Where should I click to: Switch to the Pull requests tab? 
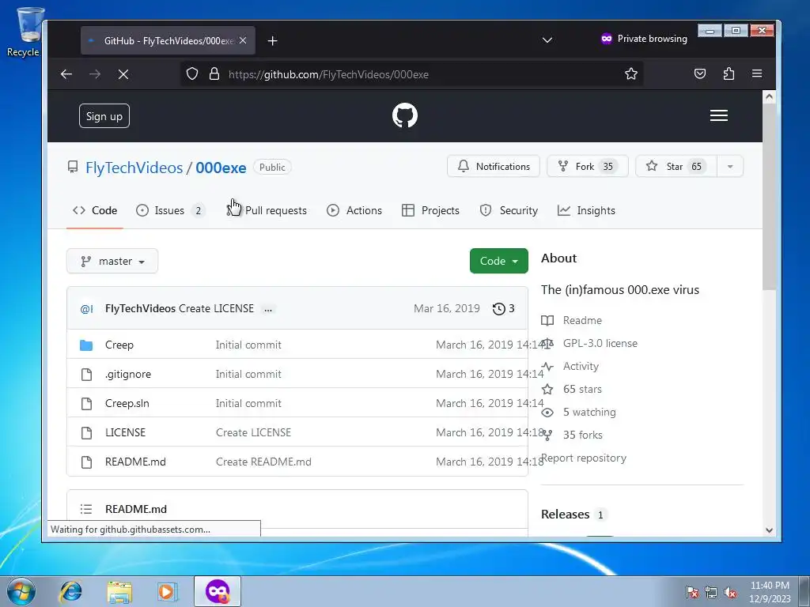[x=267, y=210]
